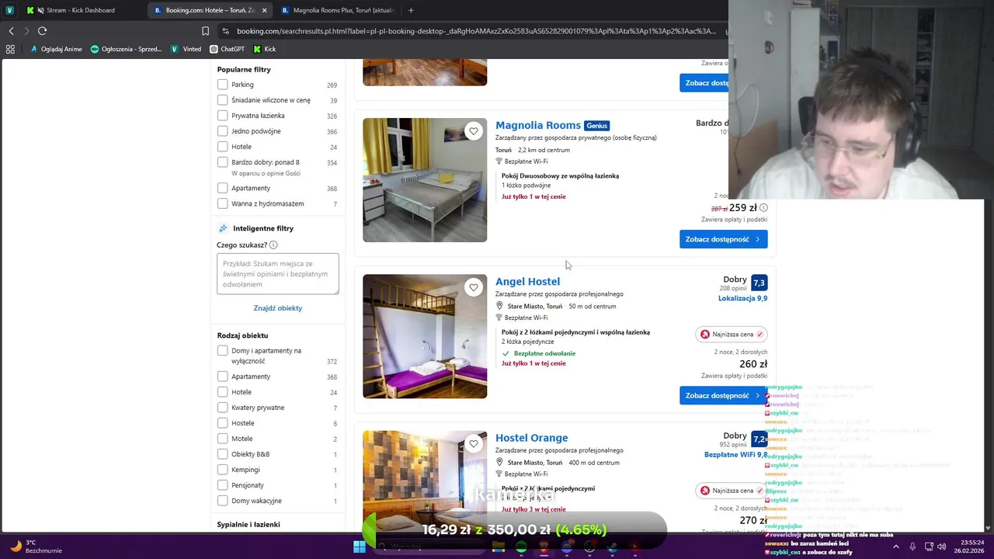Open the Hostel Orange listing title
The height and width of the screenshot is (559, 994).
click(x=532, y=438)
